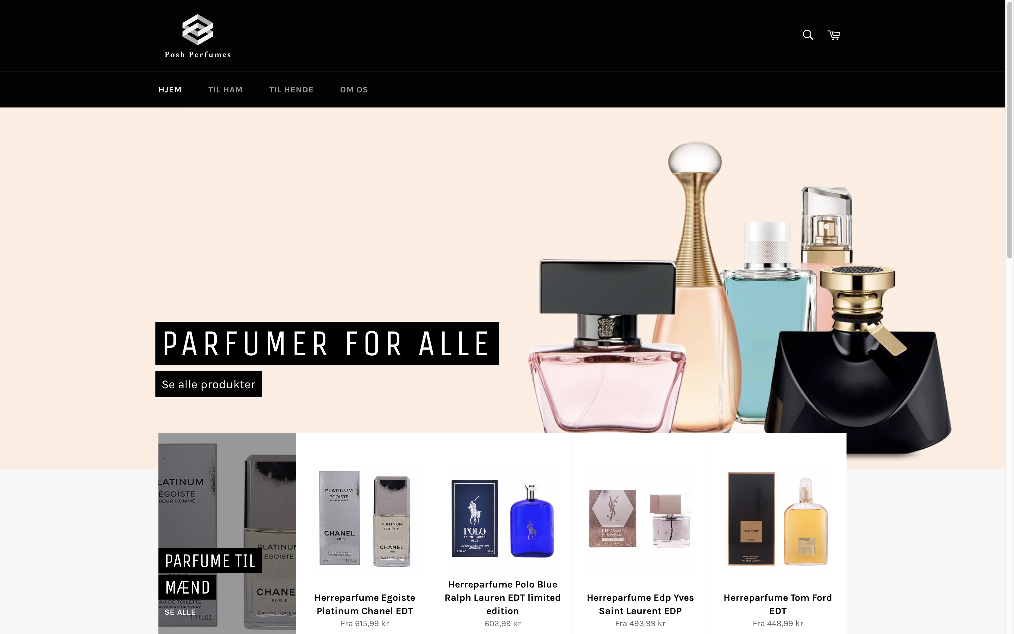Go to the HJEM menu item
The height and width of the screenshot is (634, 1014).
tap(170, 90)
